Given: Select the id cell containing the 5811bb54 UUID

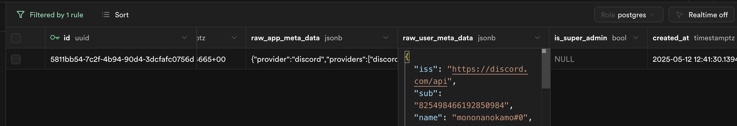Looking at the screenshot, I should 122,59.
